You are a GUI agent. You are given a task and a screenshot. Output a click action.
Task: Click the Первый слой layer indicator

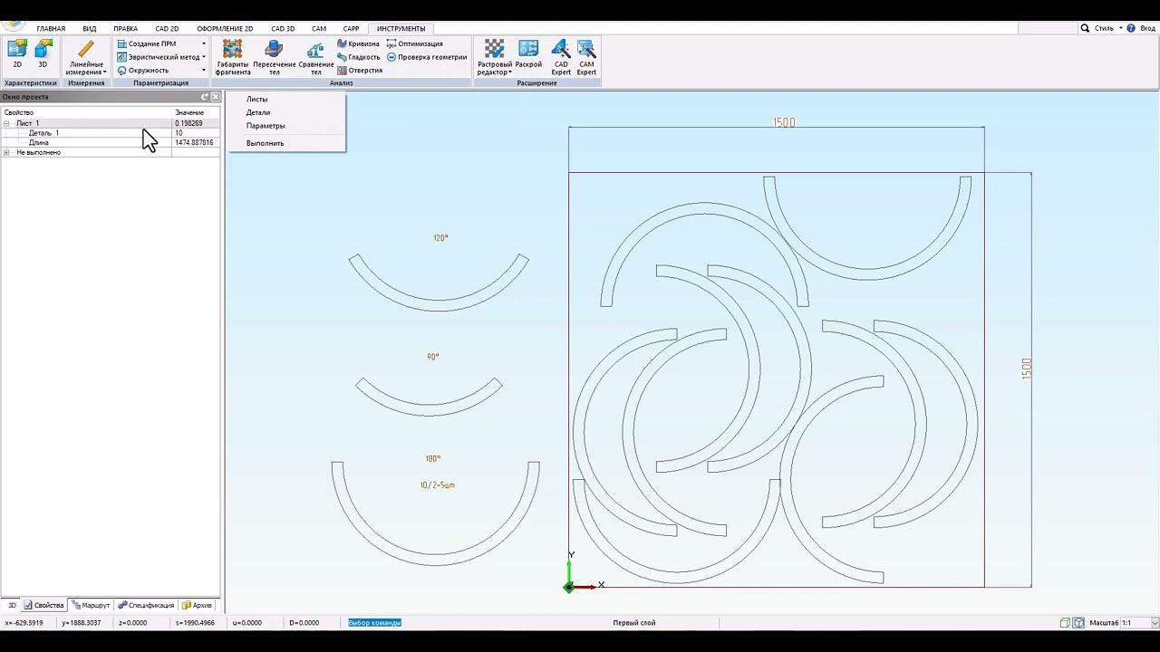tap(634, 623)
